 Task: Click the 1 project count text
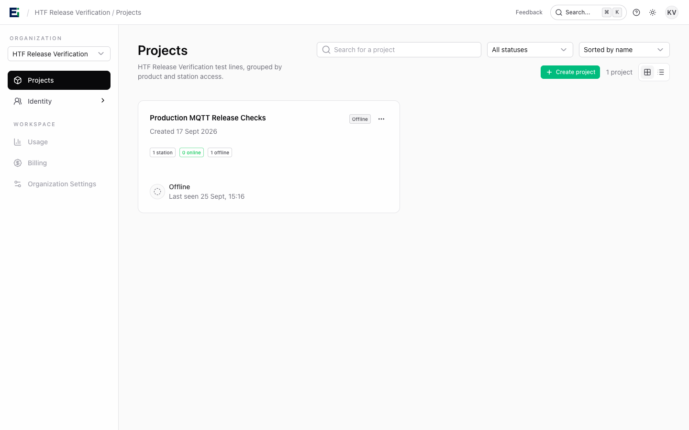tap(619, 72)
